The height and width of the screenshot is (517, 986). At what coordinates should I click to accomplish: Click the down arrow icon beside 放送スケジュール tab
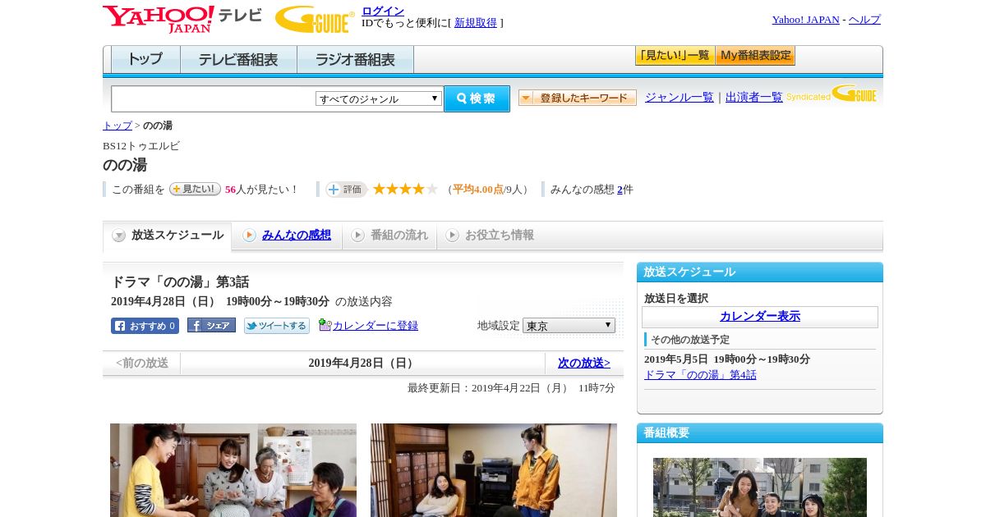(119, 236)
